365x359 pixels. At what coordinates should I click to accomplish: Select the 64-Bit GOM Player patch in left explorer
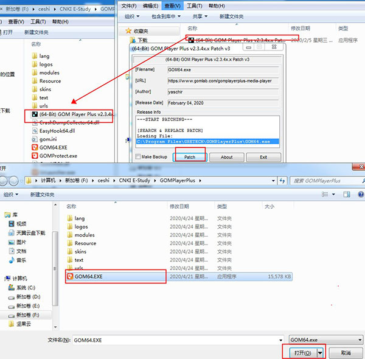pos(72,114)
